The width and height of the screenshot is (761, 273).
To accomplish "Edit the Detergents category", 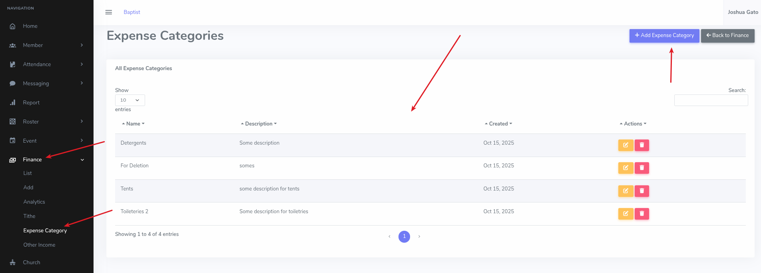I will (x=626, y=145).
